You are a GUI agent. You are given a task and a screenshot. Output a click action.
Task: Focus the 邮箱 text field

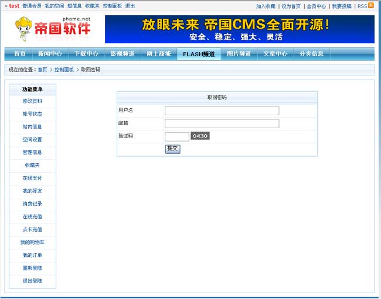(x=222, y=123)
